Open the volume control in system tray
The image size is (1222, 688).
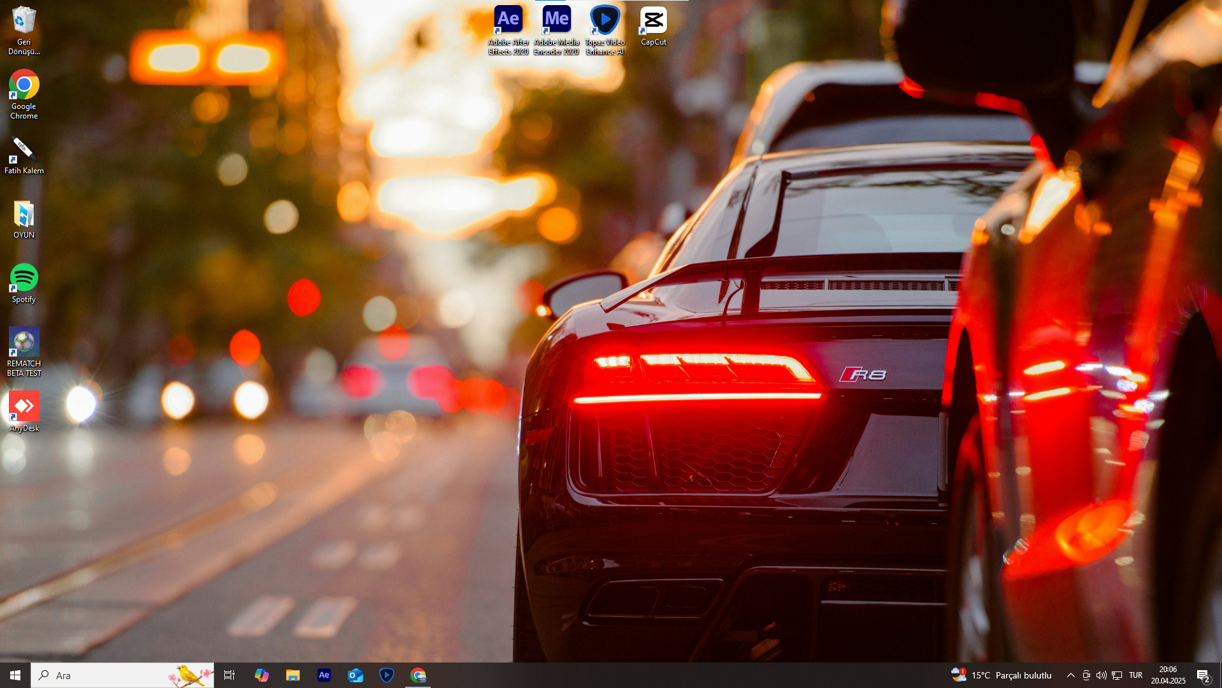click(1101, 675)
